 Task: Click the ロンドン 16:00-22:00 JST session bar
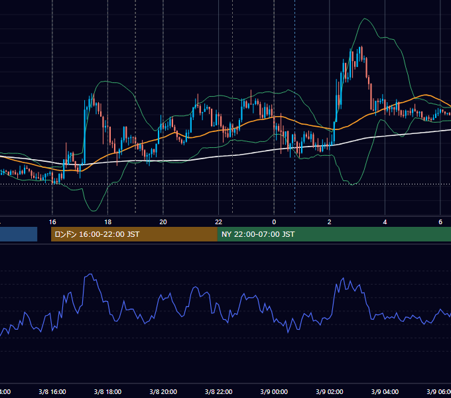134,234
